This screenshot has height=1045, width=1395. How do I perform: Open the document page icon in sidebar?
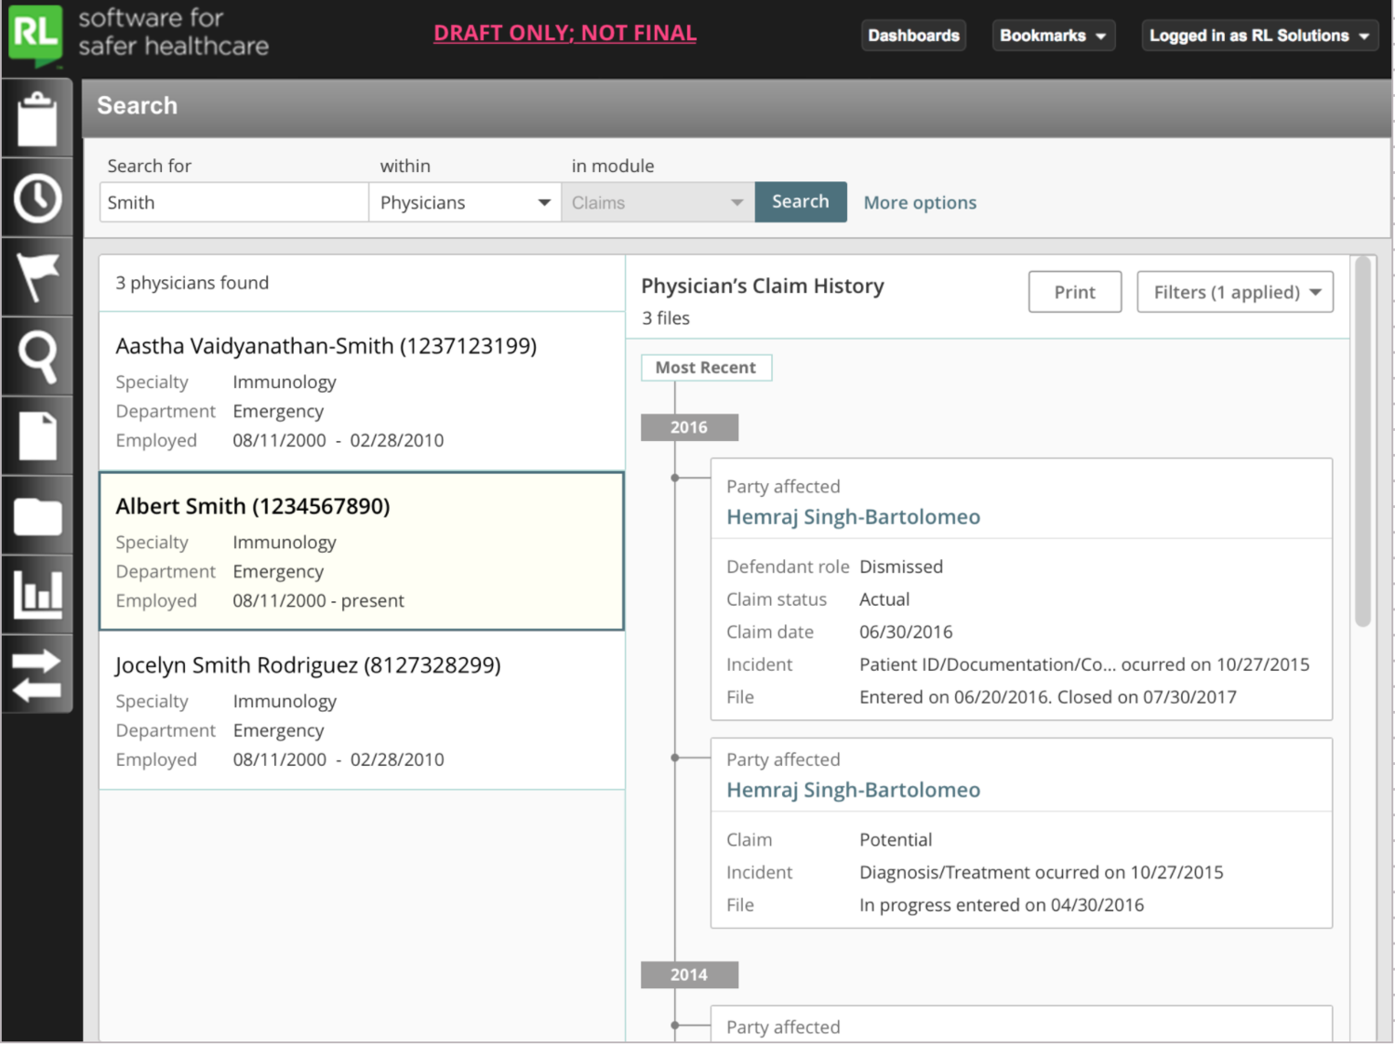pyautogui.click(x=37, y=436)
